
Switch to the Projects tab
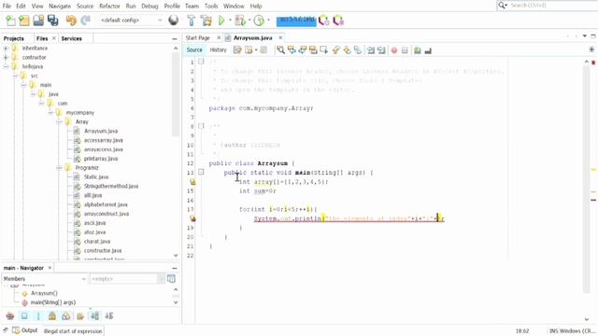[x=13, y=38]
